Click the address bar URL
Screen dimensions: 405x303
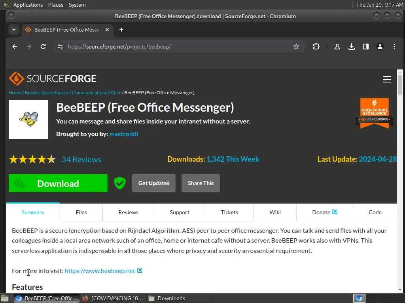tap(119, 47)
